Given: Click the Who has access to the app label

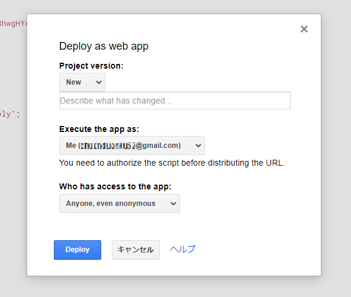Looking at the screenshot, I should click(x=115, y=186).
